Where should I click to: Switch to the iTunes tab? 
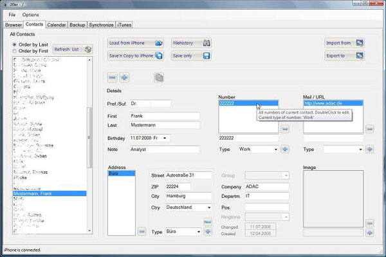coord(124,25)
